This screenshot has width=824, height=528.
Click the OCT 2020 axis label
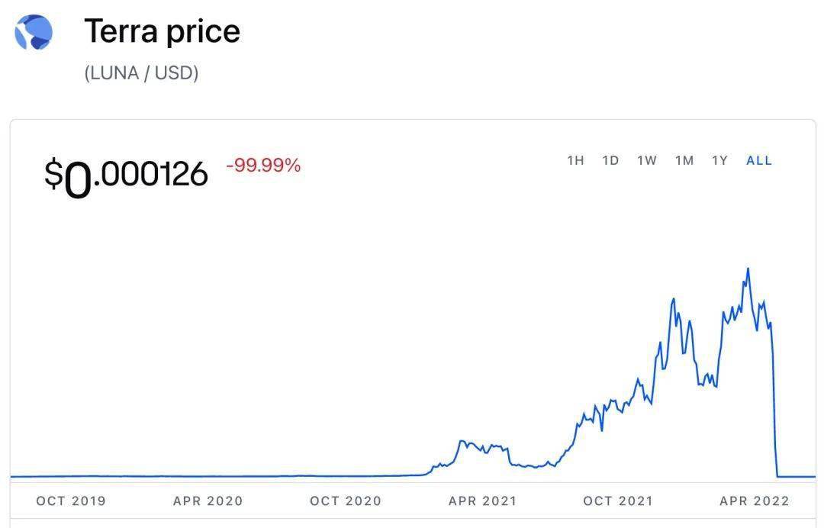click(x=345, y=501)
